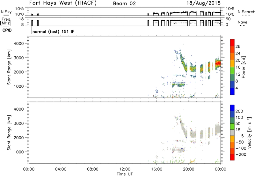Click the red high-power echo patch near 2600 km
Viewport: 255px width, 176px height.
(218, 63)
